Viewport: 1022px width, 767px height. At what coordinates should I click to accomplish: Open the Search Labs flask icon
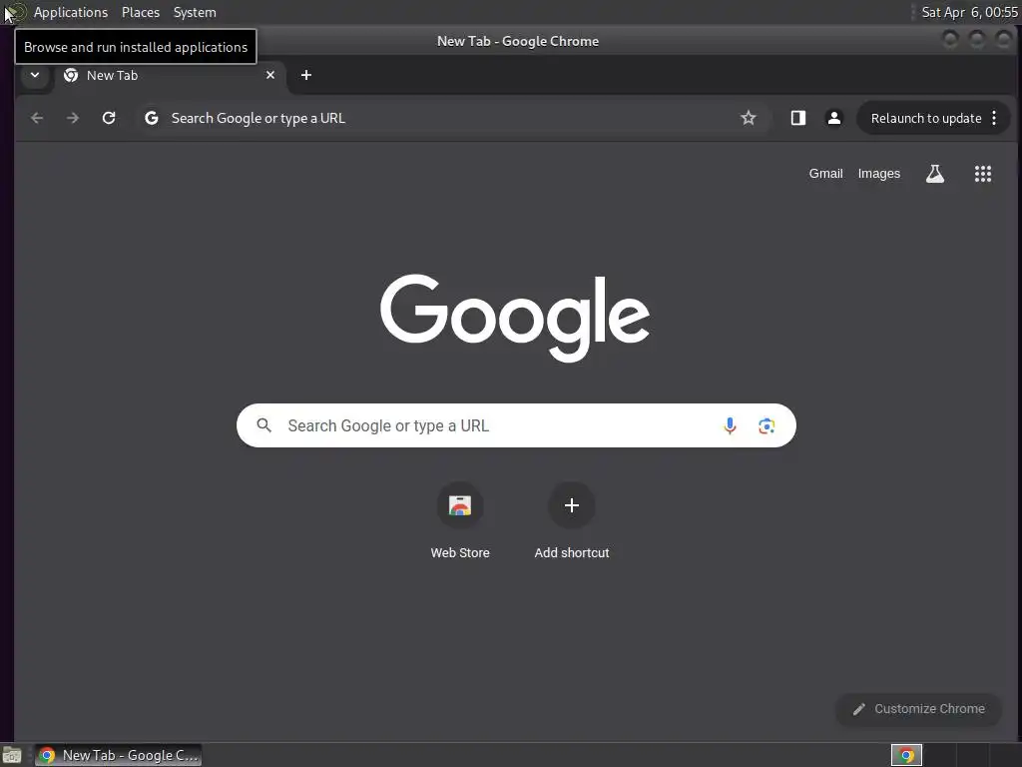935,174
